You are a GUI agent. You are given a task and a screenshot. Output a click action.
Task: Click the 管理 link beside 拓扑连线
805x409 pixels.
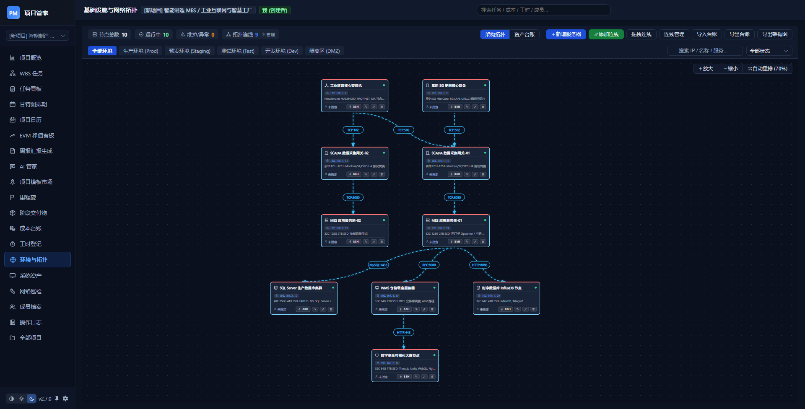(x=269, y=35)
